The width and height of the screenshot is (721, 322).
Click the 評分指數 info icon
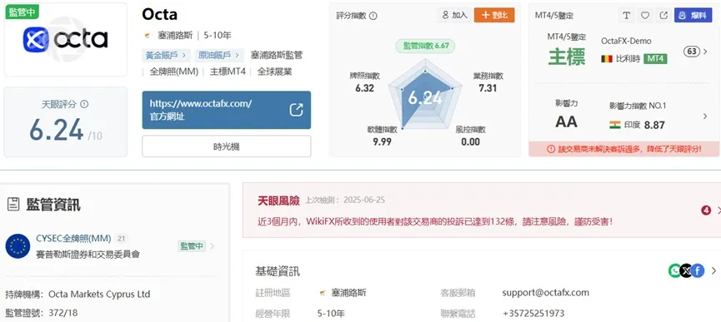point(373,16)
